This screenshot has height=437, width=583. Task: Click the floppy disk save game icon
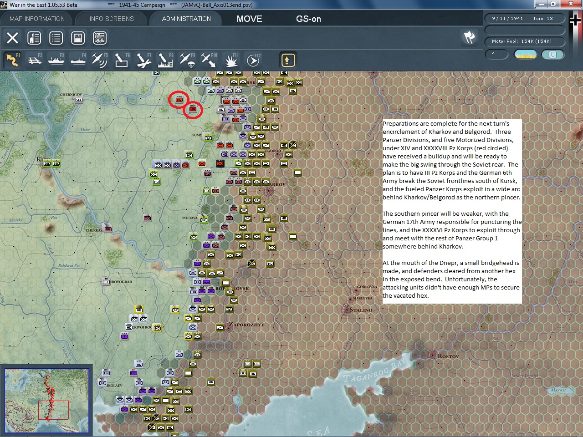[78, 38]
